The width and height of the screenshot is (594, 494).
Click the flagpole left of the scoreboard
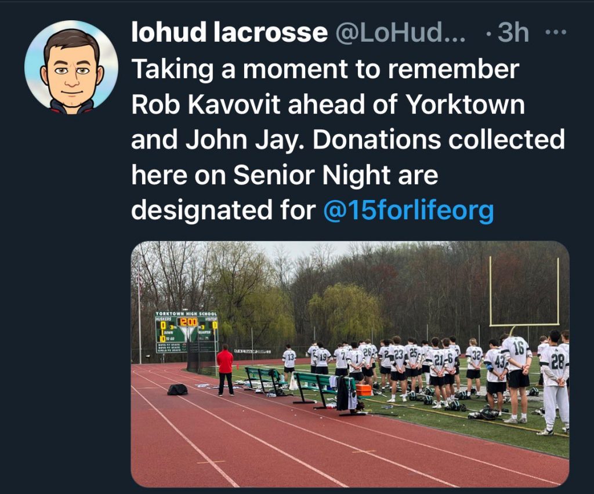139,314
